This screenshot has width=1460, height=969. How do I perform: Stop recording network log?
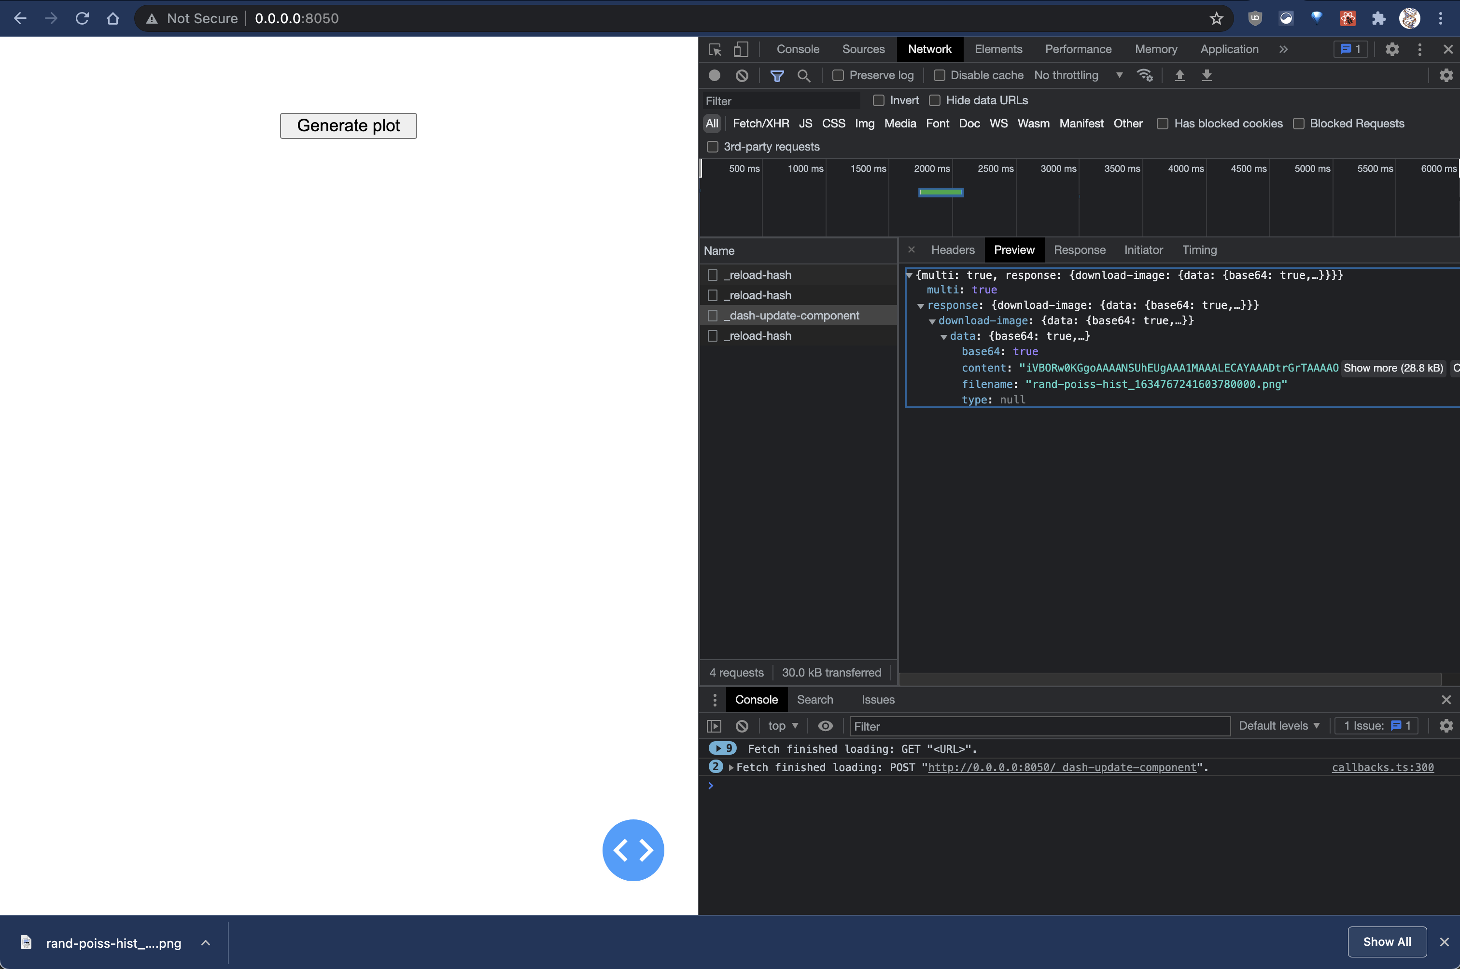(715, 75)
